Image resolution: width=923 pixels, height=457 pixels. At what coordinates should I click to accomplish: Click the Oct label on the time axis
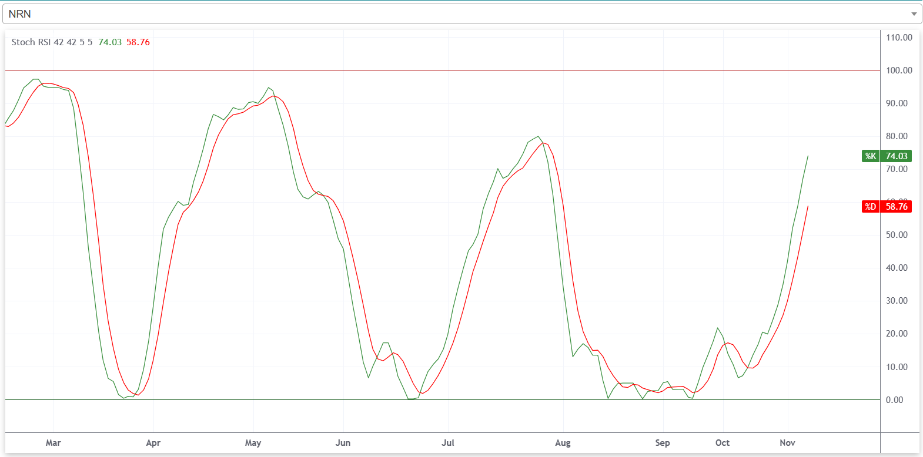(723, 443)
